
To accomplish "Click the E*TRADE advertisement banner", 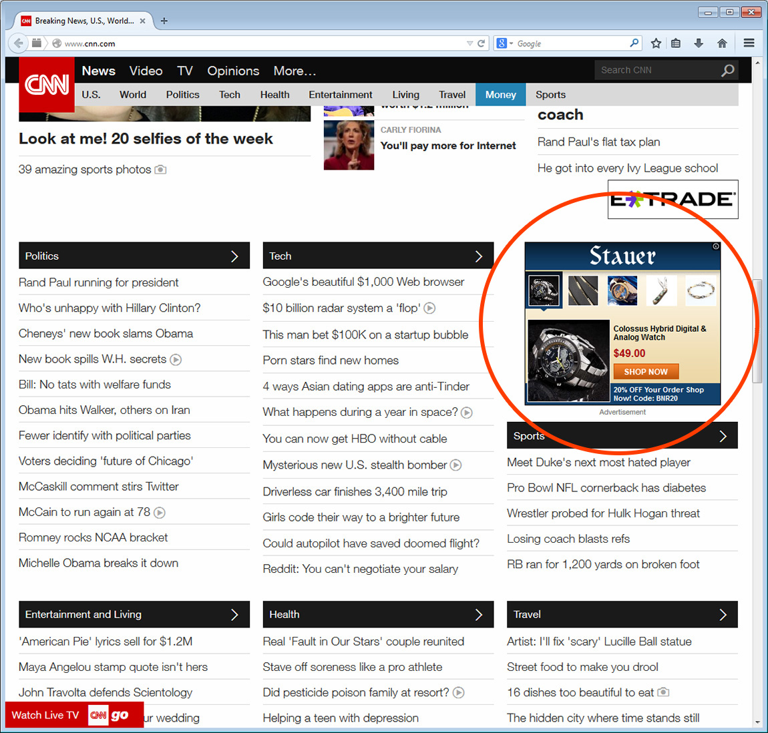I will point(673,200).
